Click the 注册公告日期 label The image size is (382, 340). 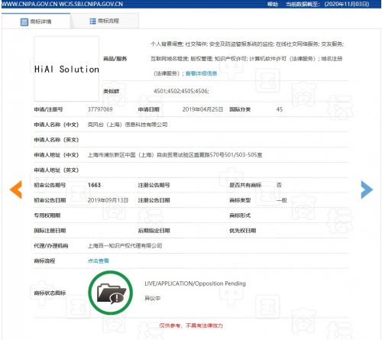coord(154,200)
